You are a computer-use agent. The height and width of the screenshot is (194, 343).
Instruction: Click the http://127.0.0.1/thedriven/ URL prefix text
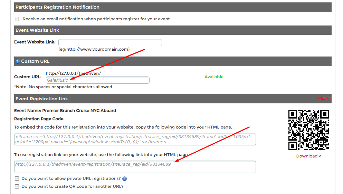coord(73,73)
